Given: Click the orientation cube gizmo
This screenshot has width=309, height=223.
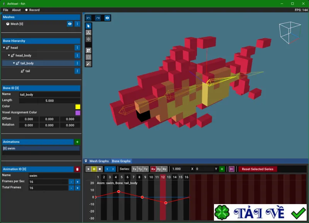Looking at the screenshot, I should 290,33.
